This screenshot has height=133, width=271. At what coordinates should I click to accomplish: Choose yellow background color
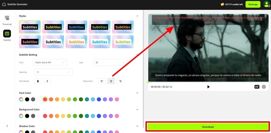pyautogui.click(x=63, y=116)
